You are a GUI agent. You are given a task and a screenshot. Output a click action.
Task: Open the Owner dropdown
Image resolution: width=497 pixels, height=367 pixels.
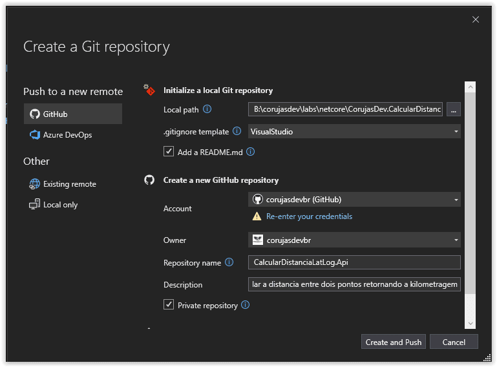(354, 240)
